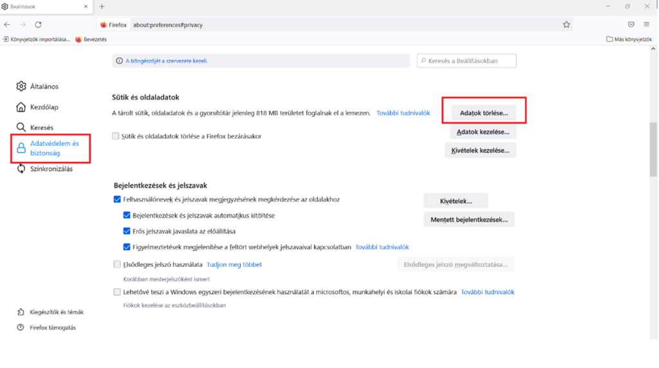Toggle Erős jelszavak javaslata checkbox
The width and height of the screenshot is (659, 368).
click(127, 231)
